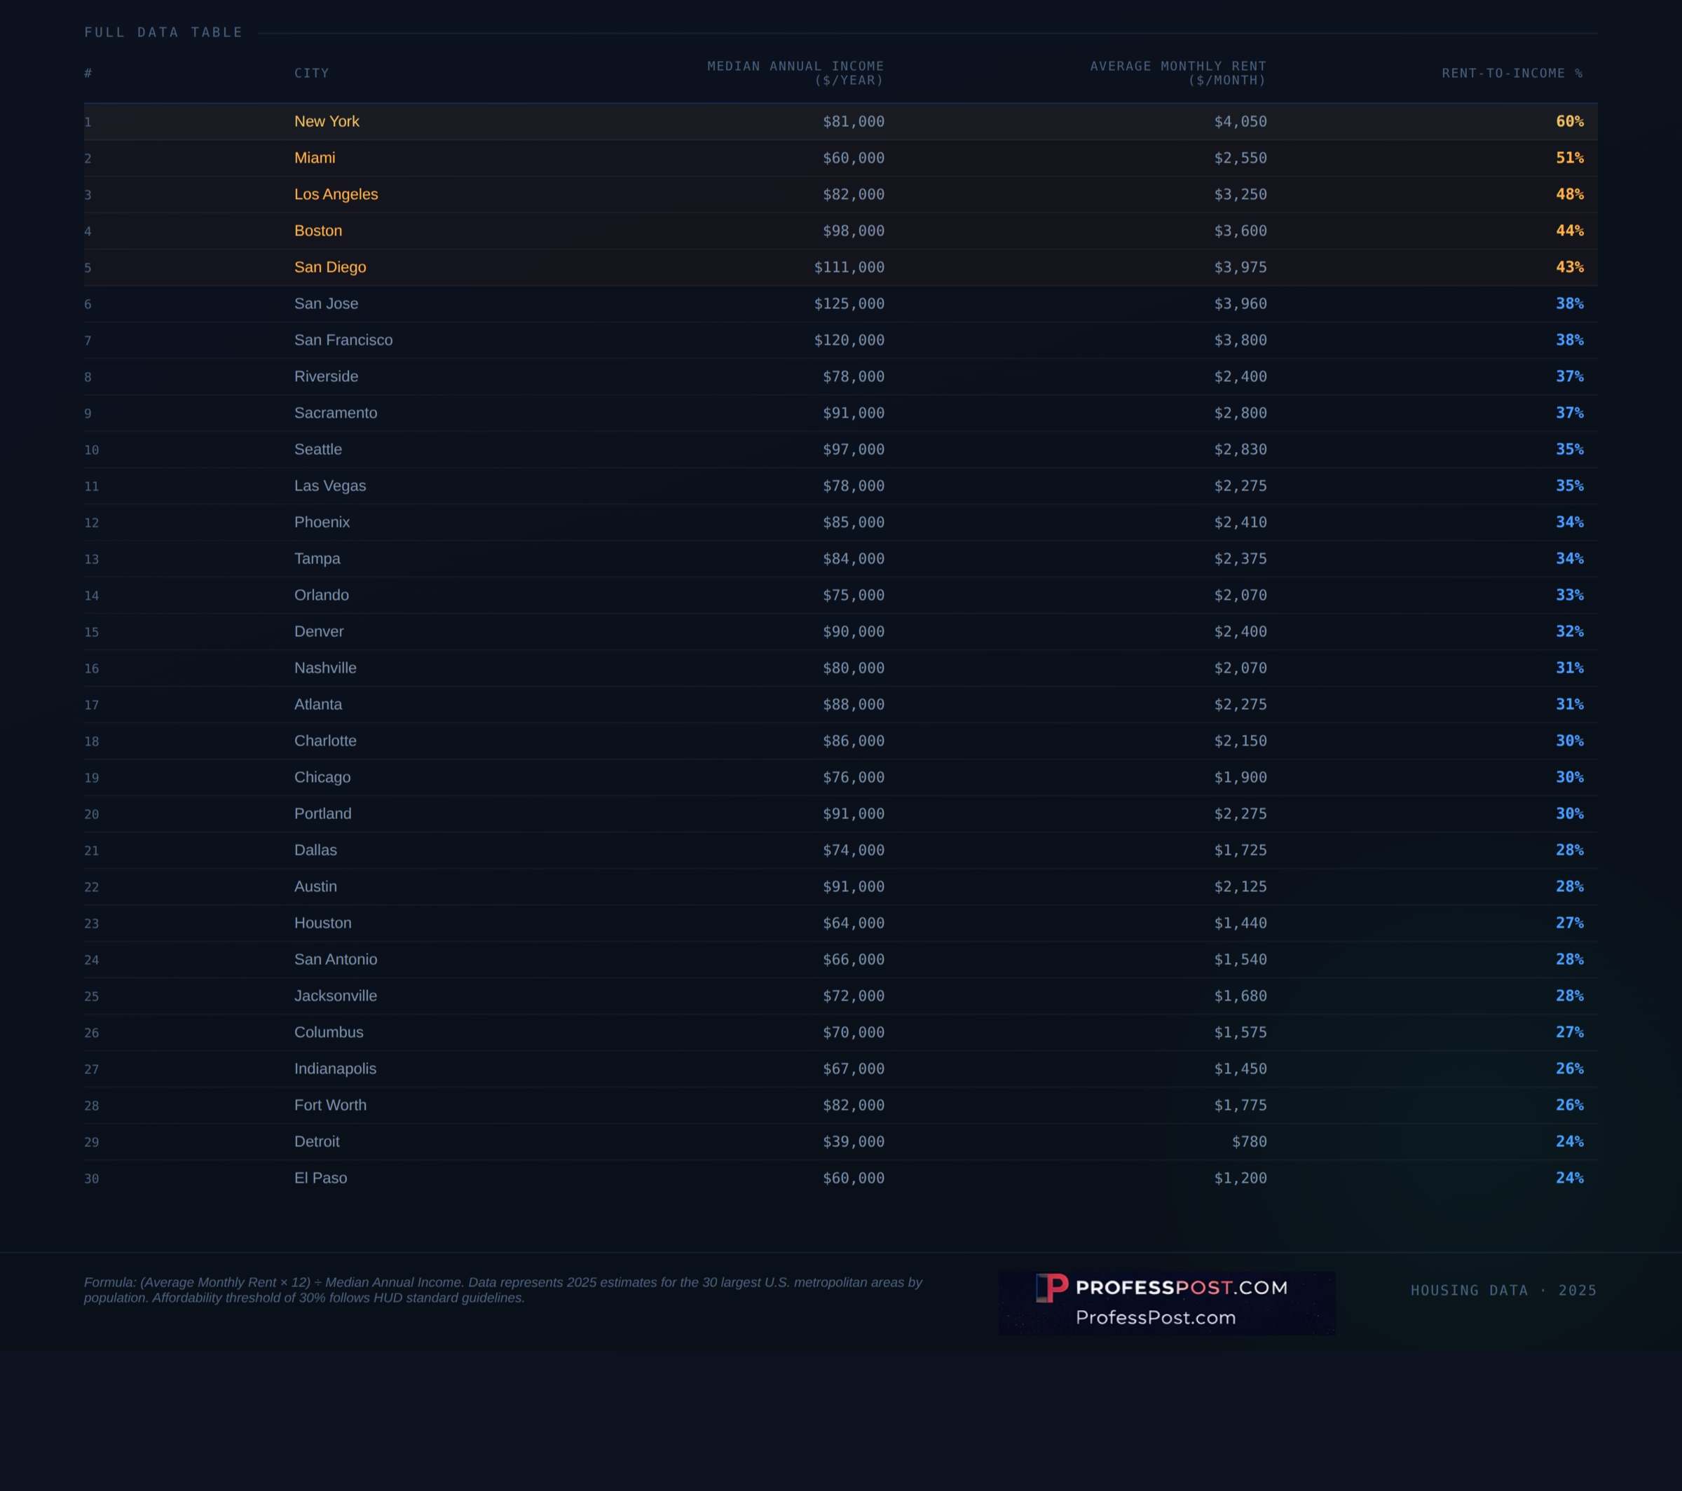
Task: Click the Full Data Table heading
Action: tap(164, 32)
